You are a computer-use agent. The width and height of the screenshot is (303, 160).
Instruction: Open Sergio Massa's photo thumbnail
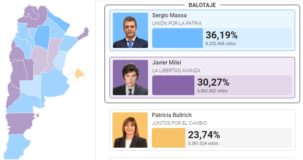(x=130, y=30)
